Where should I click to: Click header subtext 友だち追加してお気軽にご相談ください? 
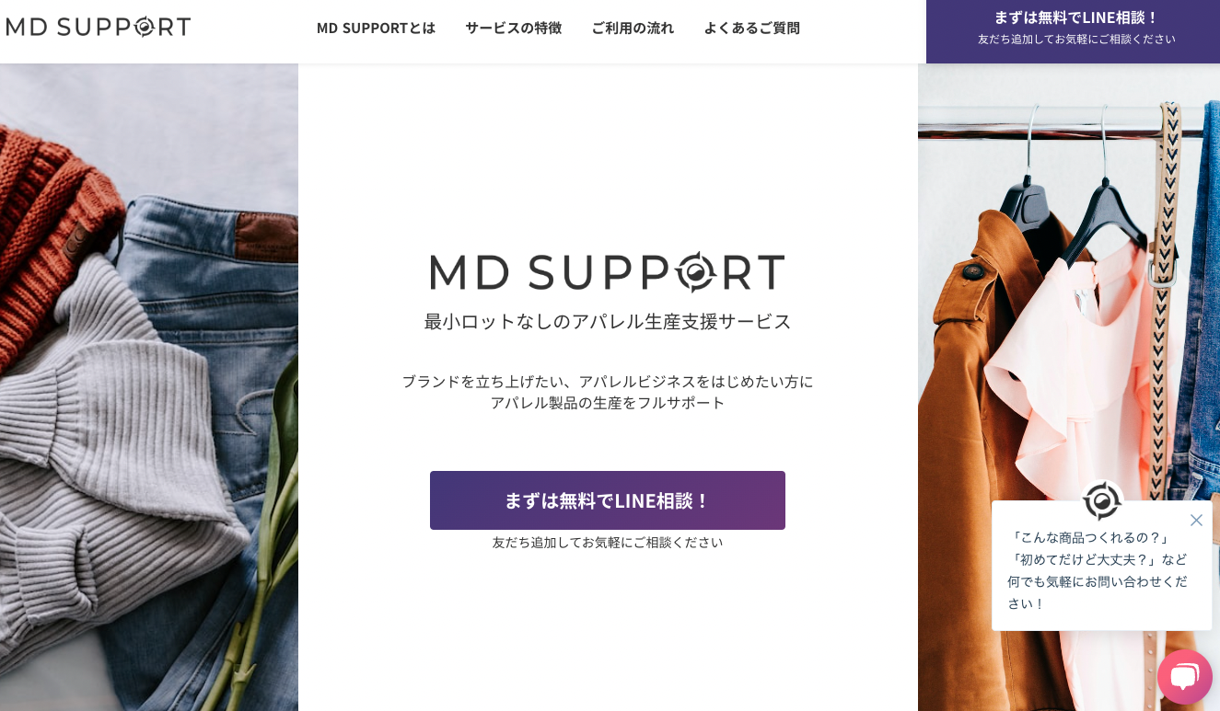point(1076,39)
